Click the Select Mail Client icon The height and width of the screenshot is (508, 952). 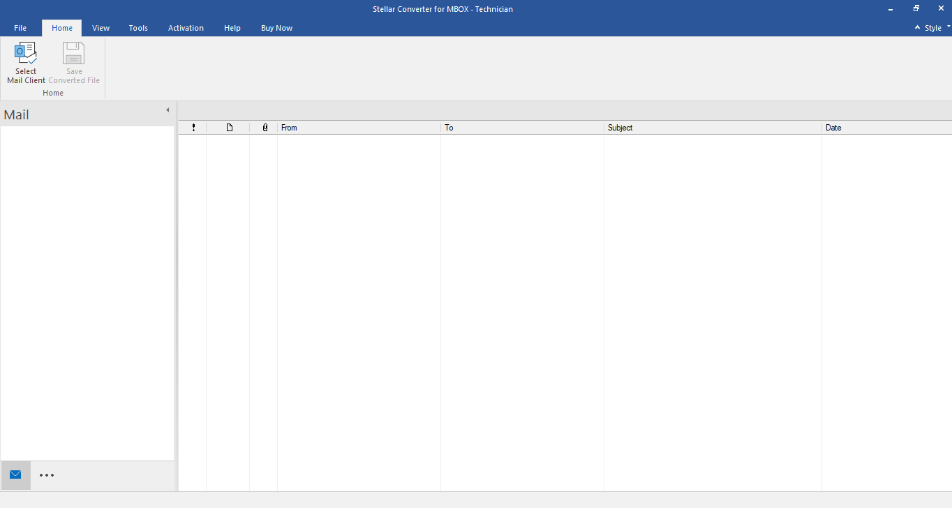point(26,54)
